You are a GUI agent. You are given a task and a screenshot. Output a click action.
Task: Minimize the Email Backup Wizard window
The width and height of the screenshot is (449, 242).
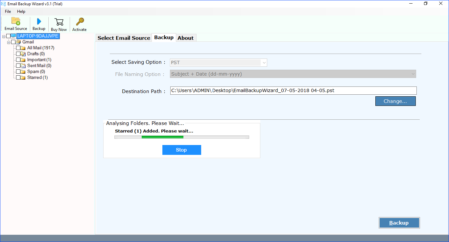coord(411,4)
